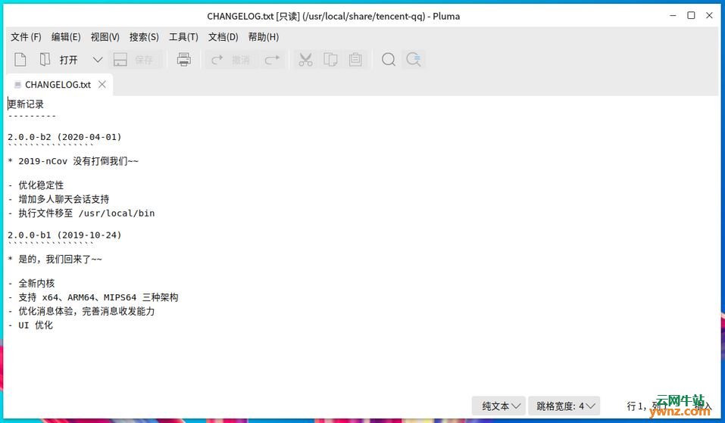This screenshot has height=423, width=725.
Task: Close the Pluma window
Action: pyautogui.click(x=709, y=15)
